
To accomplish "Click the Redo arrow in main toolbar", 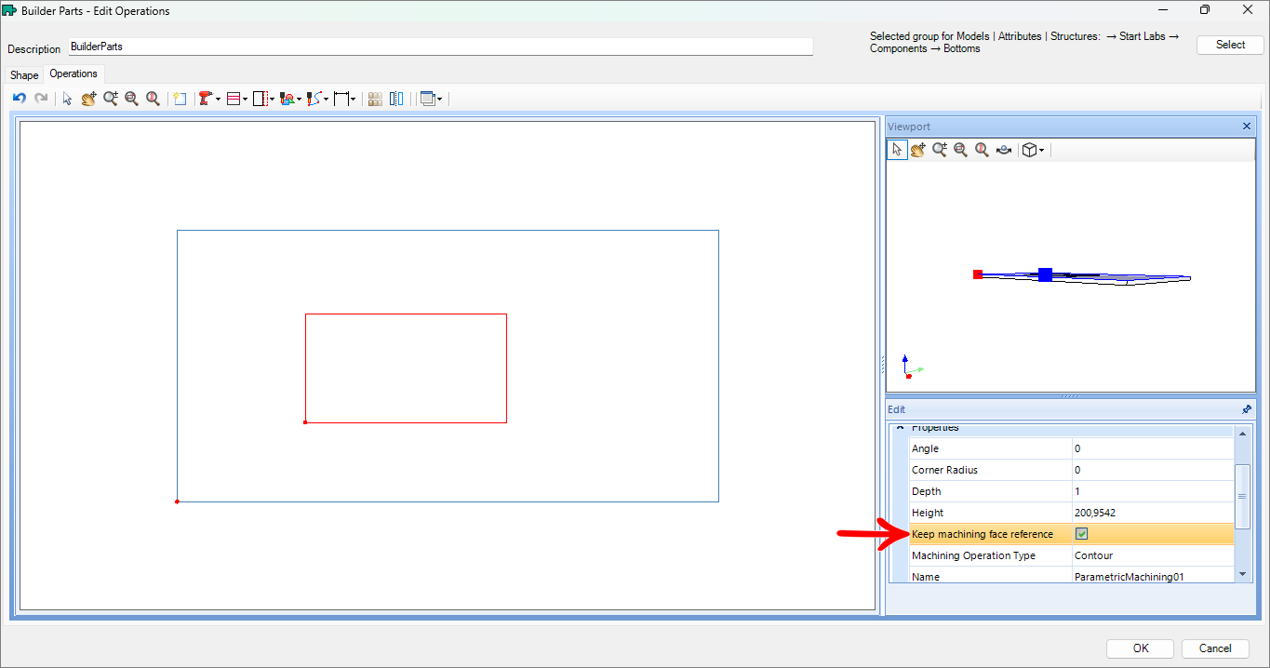I will tap(41, 98).
